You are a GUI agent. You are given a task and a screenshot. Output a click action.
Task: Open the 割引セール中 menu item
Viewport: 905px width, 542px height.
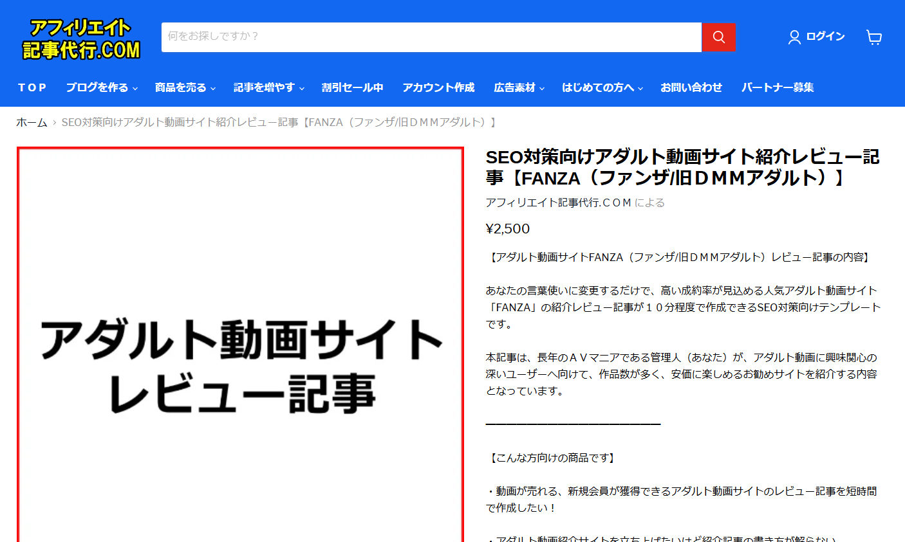click(x=352, y=87)
